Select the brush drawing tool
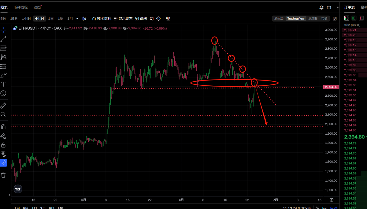 point(3,75)
